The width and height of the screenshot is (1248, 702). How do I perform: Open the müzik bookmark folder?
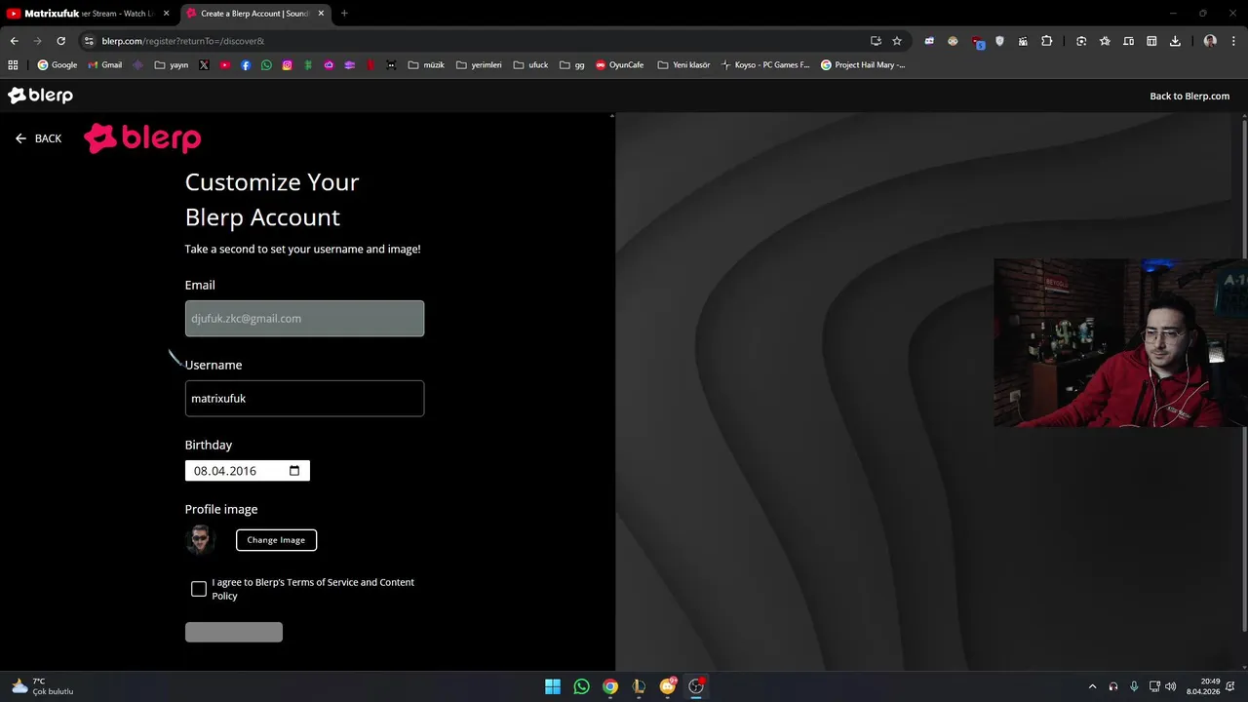click(x=426, y=65)
